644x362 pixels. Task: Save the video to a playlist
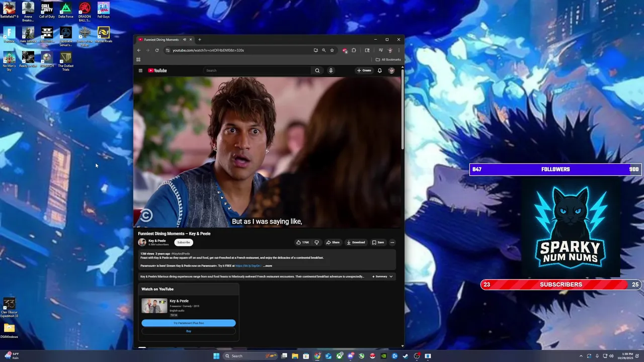(x=378, y=242)
